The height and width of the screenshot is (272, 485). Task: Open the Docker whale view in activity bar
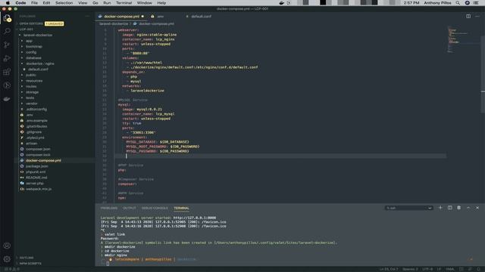tap(7, 99)
